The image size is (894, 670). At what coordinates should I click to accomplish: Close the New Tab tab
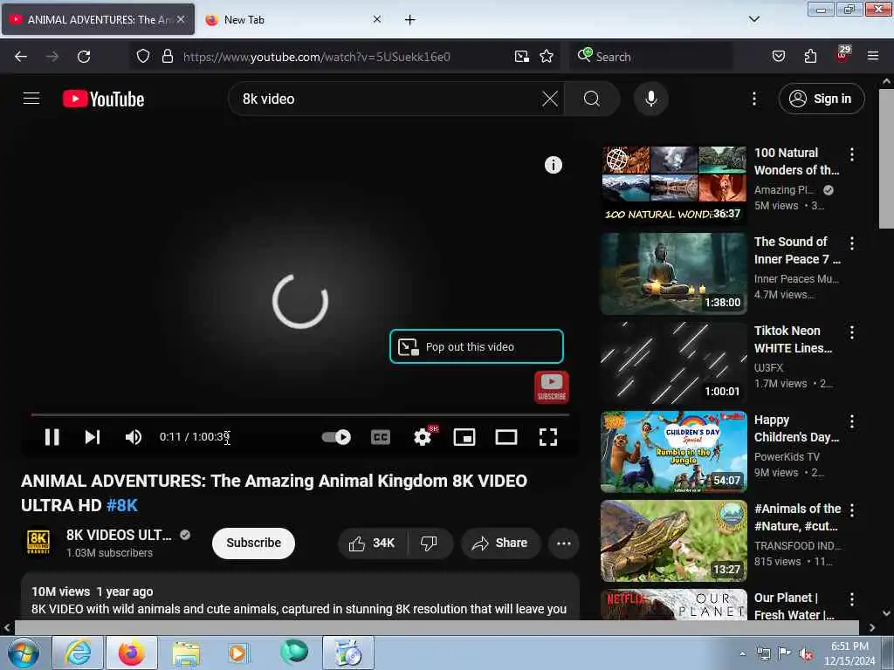[x=377, y=19]
